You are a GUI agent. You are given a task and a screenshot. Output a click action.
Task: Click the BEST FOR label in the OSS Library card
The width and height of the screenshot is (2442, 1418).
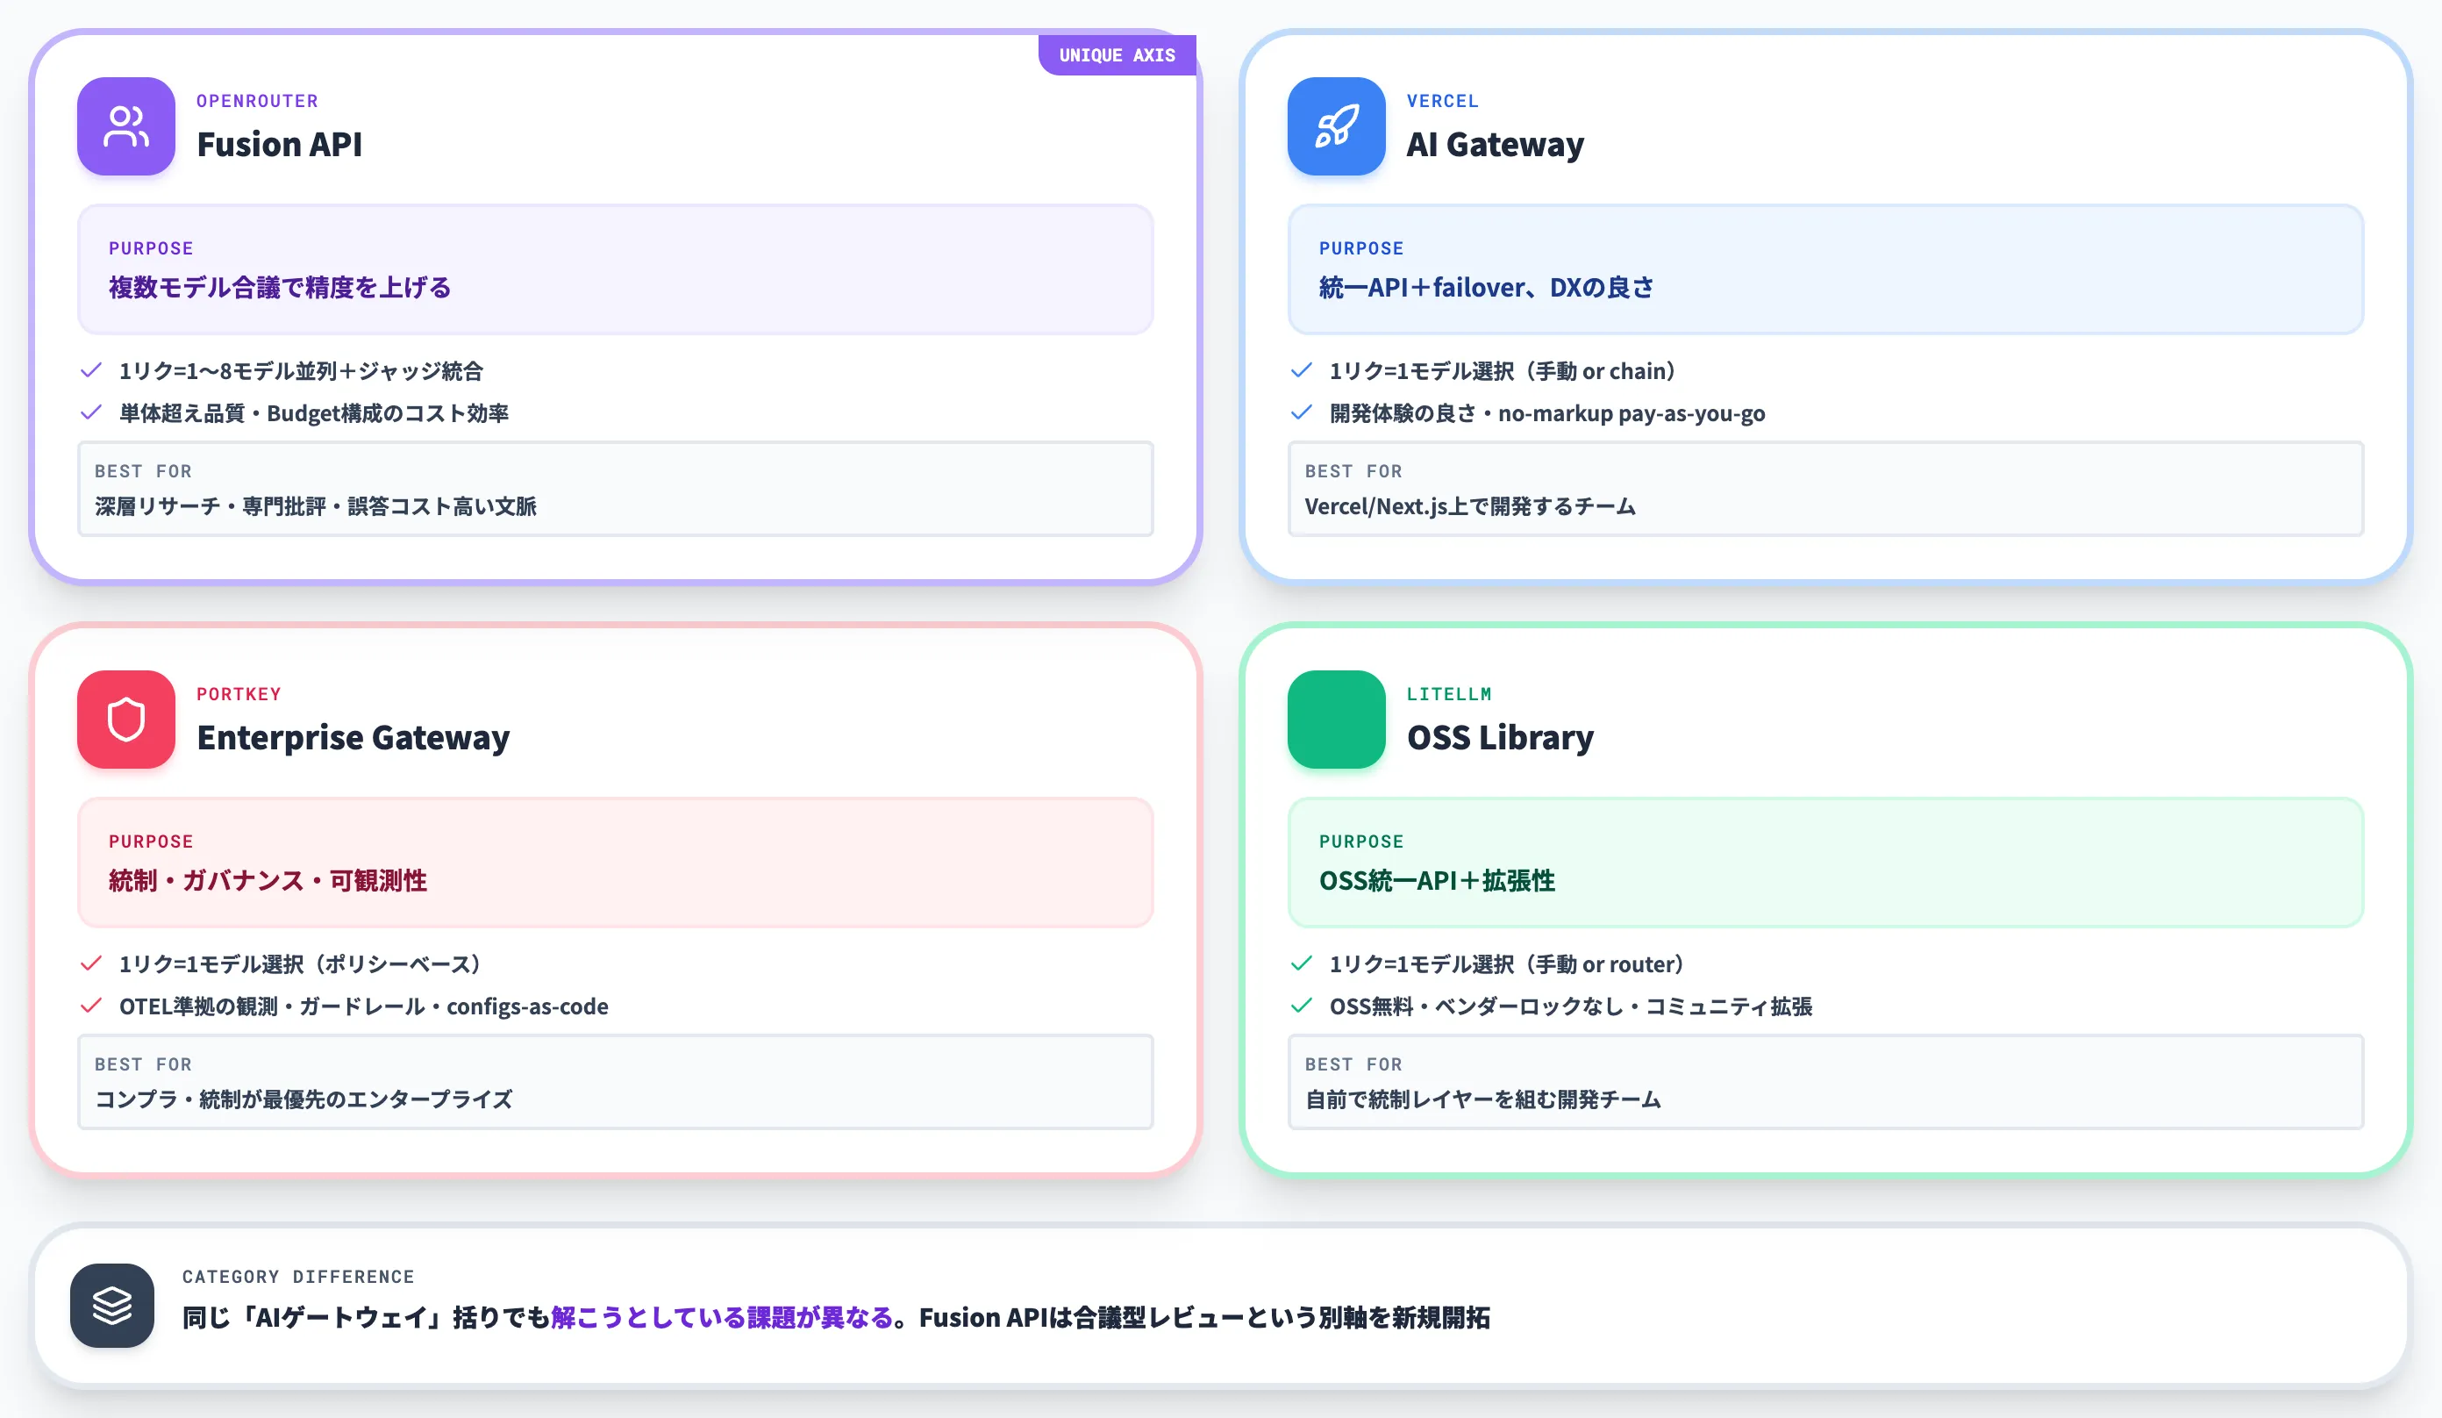coord(1353,1064)
